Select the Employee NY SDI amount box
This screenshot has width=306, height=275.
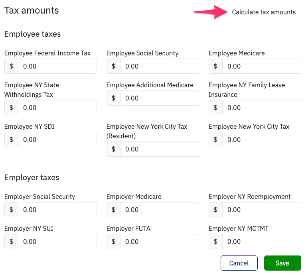(x=57, y=139)
